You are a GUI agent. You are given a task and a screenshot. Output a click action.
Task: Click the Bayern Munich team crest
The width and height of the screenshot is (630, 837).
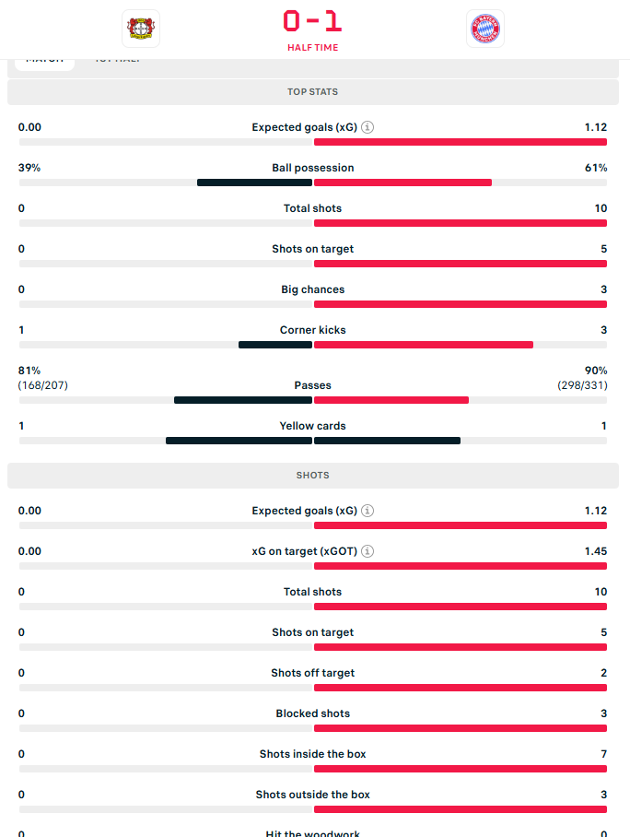(x=484, y=29)
